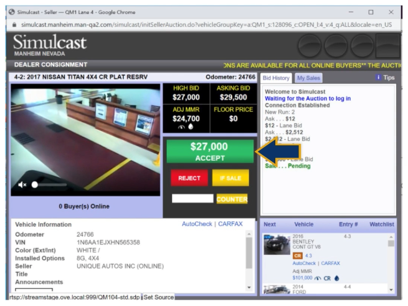Open the My Sales tab
The width and height of the screenshot is (408, 306).
pyautogui.click(x=308, y=78)
